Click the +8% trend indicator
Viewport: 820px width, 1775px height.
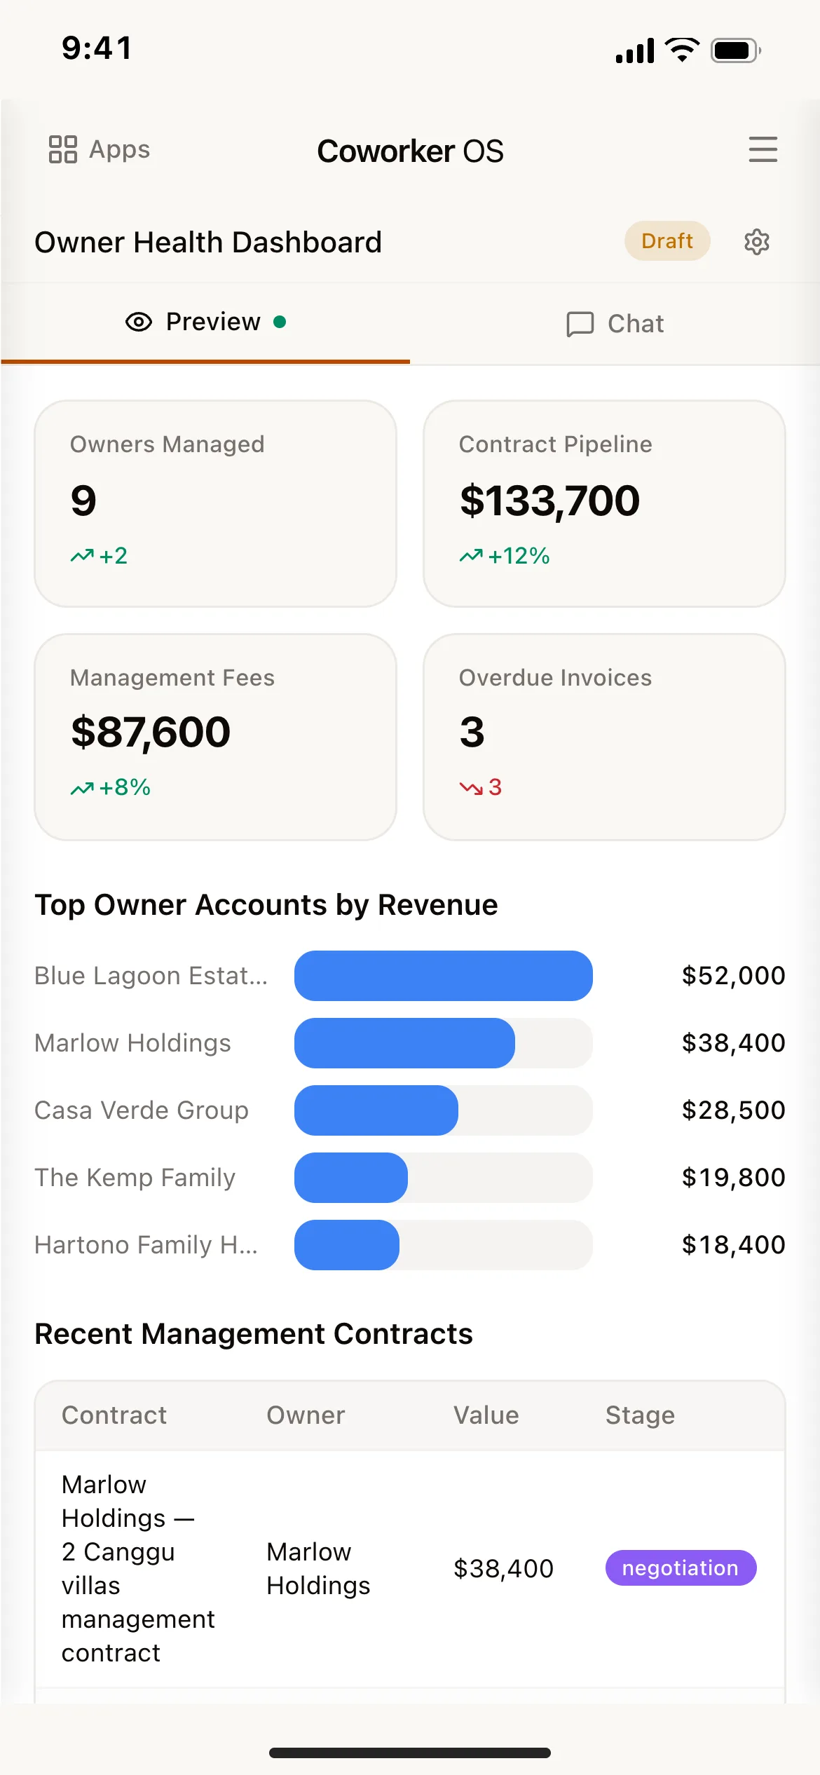pos(111,788)
